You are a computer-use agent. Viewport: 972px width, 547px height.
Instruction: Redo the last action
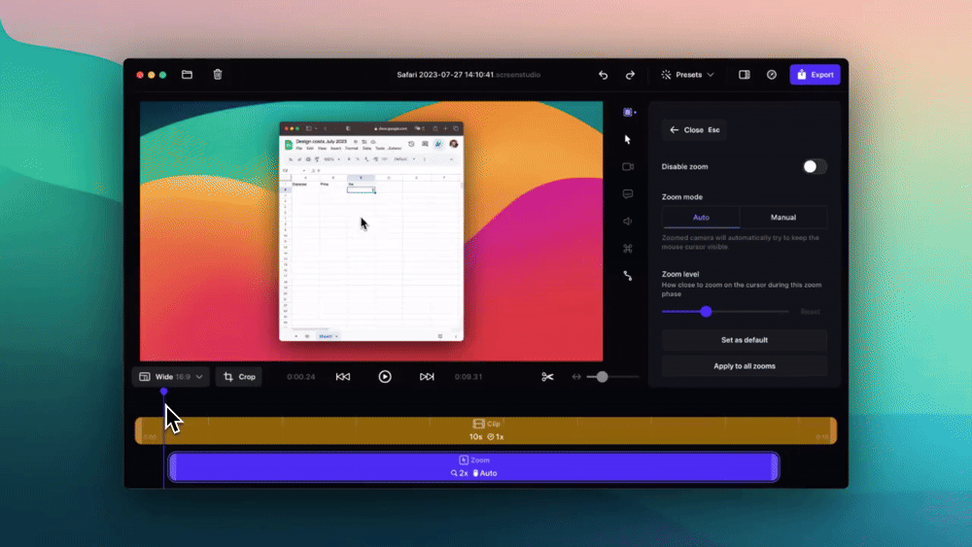(x=630, y=75)
